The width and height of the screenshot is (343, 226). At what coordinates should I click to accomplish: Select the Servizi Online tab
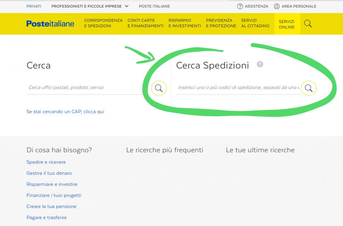pos(287,24)
